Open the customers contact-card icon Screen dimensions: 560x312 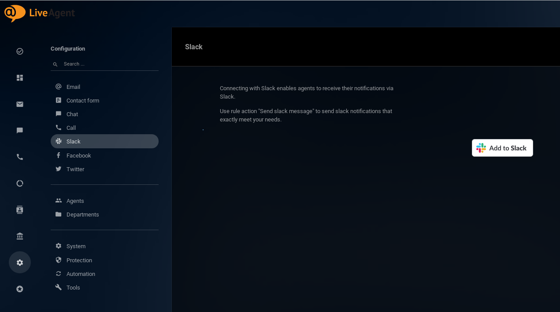click(20, 210)
